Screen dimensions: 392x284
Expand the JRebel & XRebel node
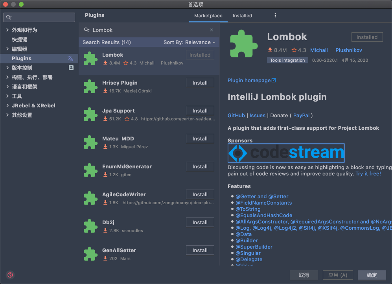coord(7,105)
